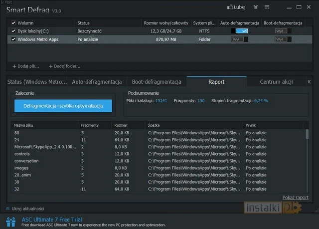The height and width of the screenshot is (229, 319).
Task: Click the gift box icon in news bar
Action: 10,222
